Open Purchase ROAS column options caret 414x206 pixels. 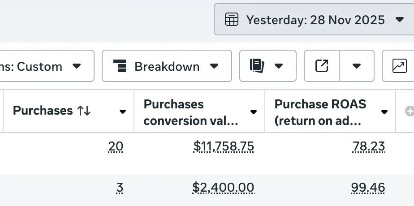(384, 112)
